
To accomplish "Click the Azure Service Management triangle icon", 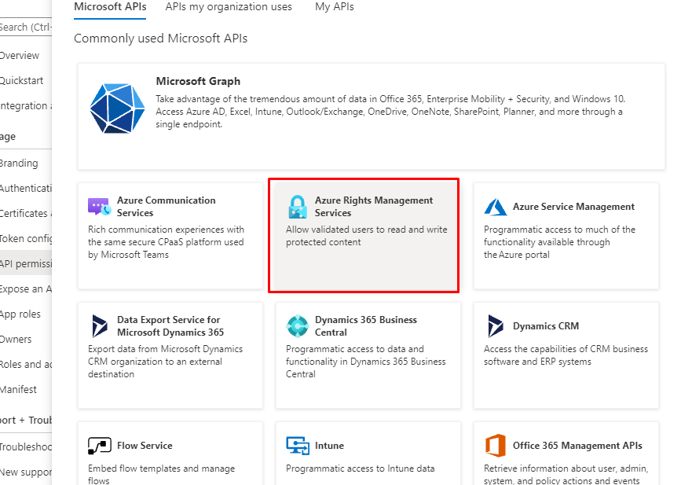I will pos(495,207).
